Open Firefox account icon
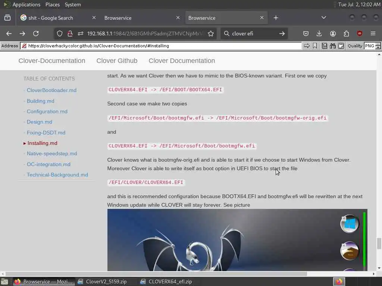The image size is (382, 286). pos(333,34)
